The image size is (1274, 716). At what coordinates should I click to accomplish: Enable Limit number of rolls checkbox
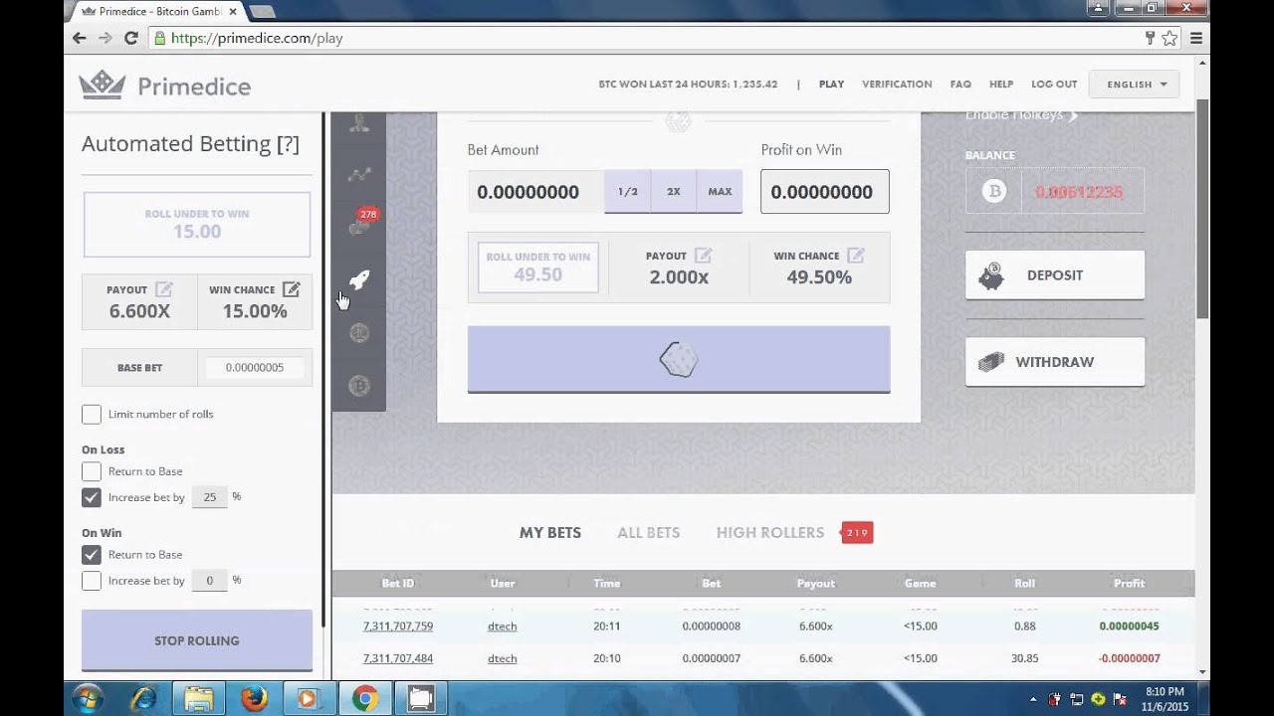tap(92, 414)
